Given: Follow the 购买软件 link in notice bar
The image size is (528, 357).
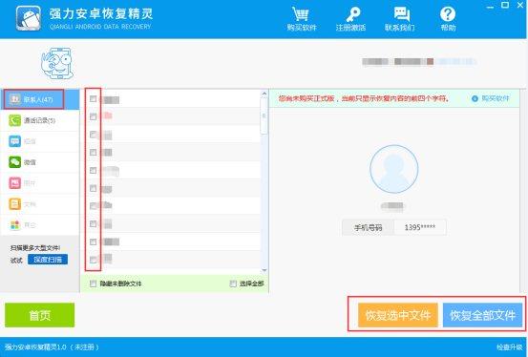Looking at the screenshot, I should point(491,98).
